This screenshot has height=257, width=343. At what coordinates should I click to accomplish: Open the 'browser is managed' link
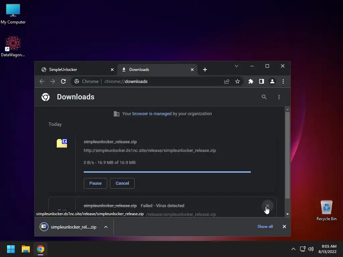(152, 114)
